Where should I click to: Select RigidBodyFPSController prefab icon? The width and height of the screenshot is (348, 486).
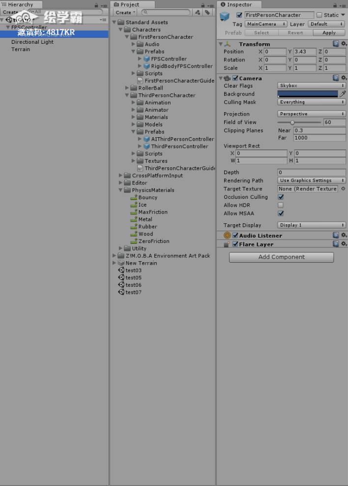point(146,66)
